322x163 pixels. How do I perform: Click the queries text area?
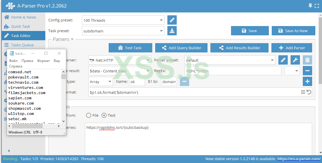click(198, 139)
